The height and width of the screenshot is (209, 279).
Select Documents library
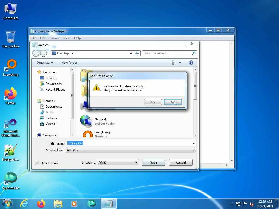pyautogui.click(x=51, y=106)
